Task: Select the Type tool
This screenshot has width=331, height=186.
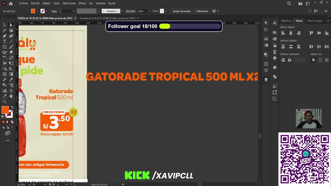Action: [x=5, y=41]
